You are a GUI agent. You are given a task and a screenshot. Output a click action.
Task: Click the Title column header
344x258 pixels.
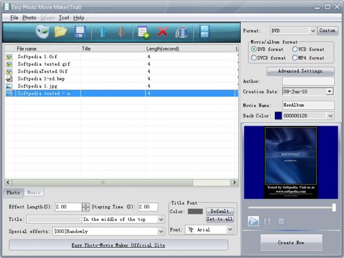113,49
